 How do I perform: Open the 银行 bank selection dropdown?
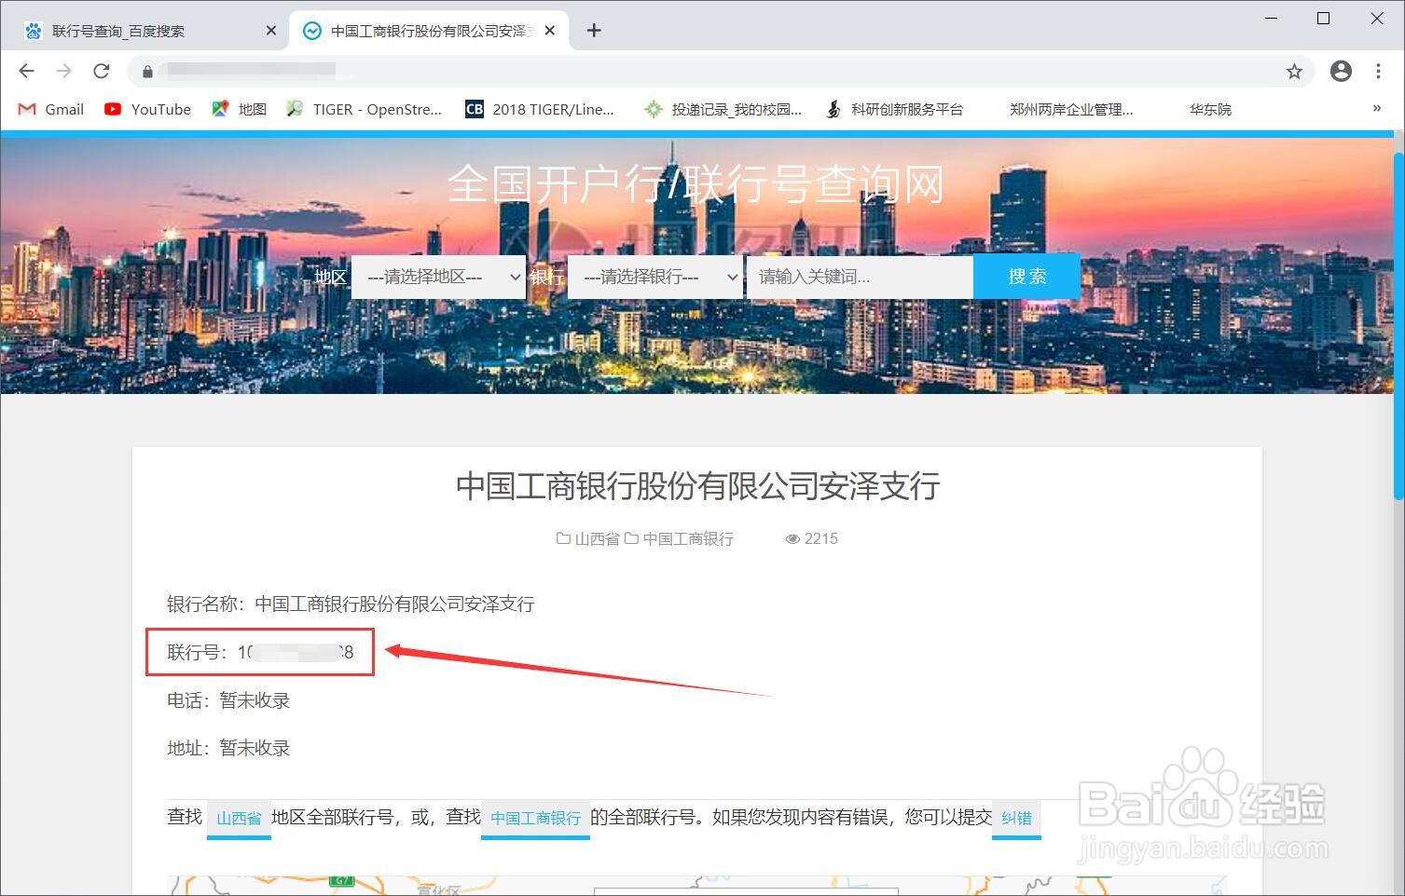[x=654, y=276]
